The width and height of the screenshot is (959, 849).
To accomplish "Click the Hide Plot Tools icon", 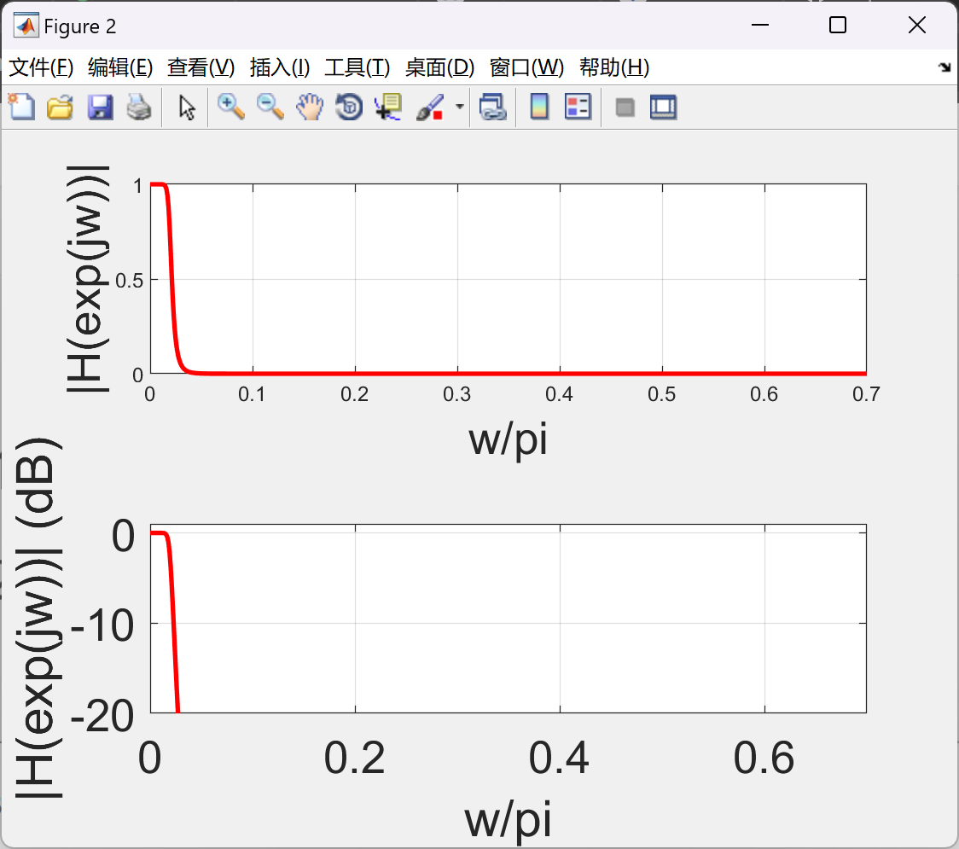I will (x=625, y=108).
